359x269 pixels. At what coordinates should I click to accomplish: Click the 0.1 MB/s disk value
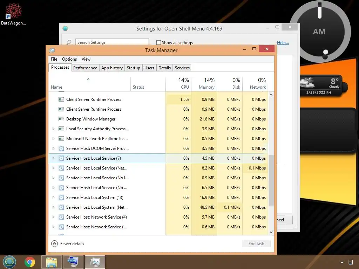[232, 207]
